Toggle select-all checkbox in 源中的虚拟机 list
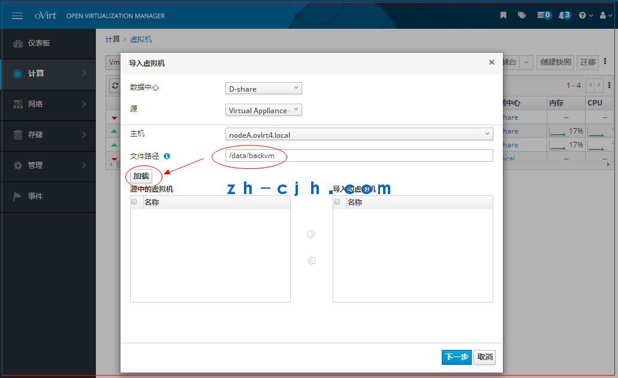618x378 pixels. [134, 202]
